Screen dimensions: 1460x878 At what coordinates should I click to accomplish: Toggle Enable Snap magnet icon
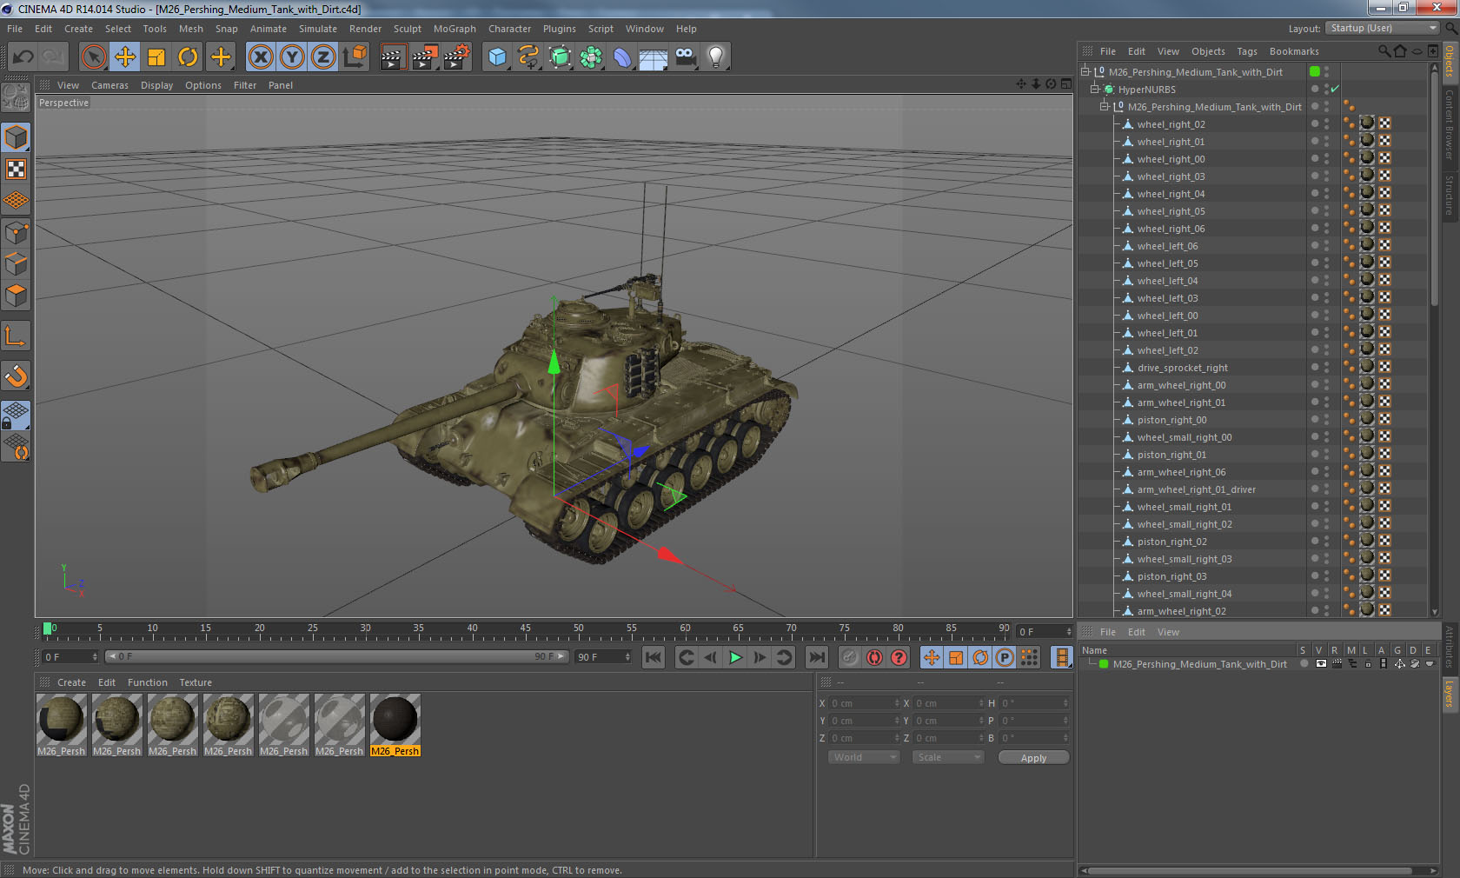16,376
